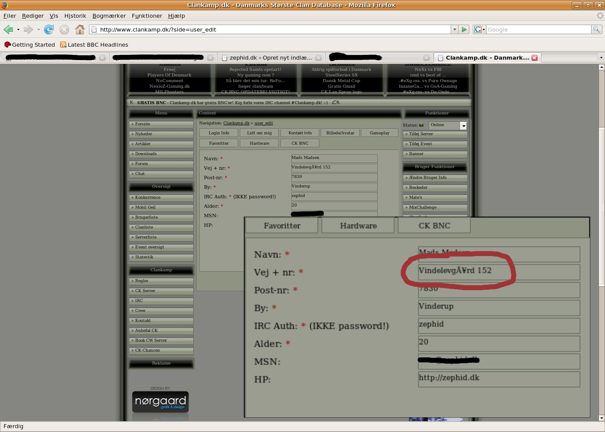605x432 pixels.
Task: Open the Vis menu
Action: tap(54, 16)
